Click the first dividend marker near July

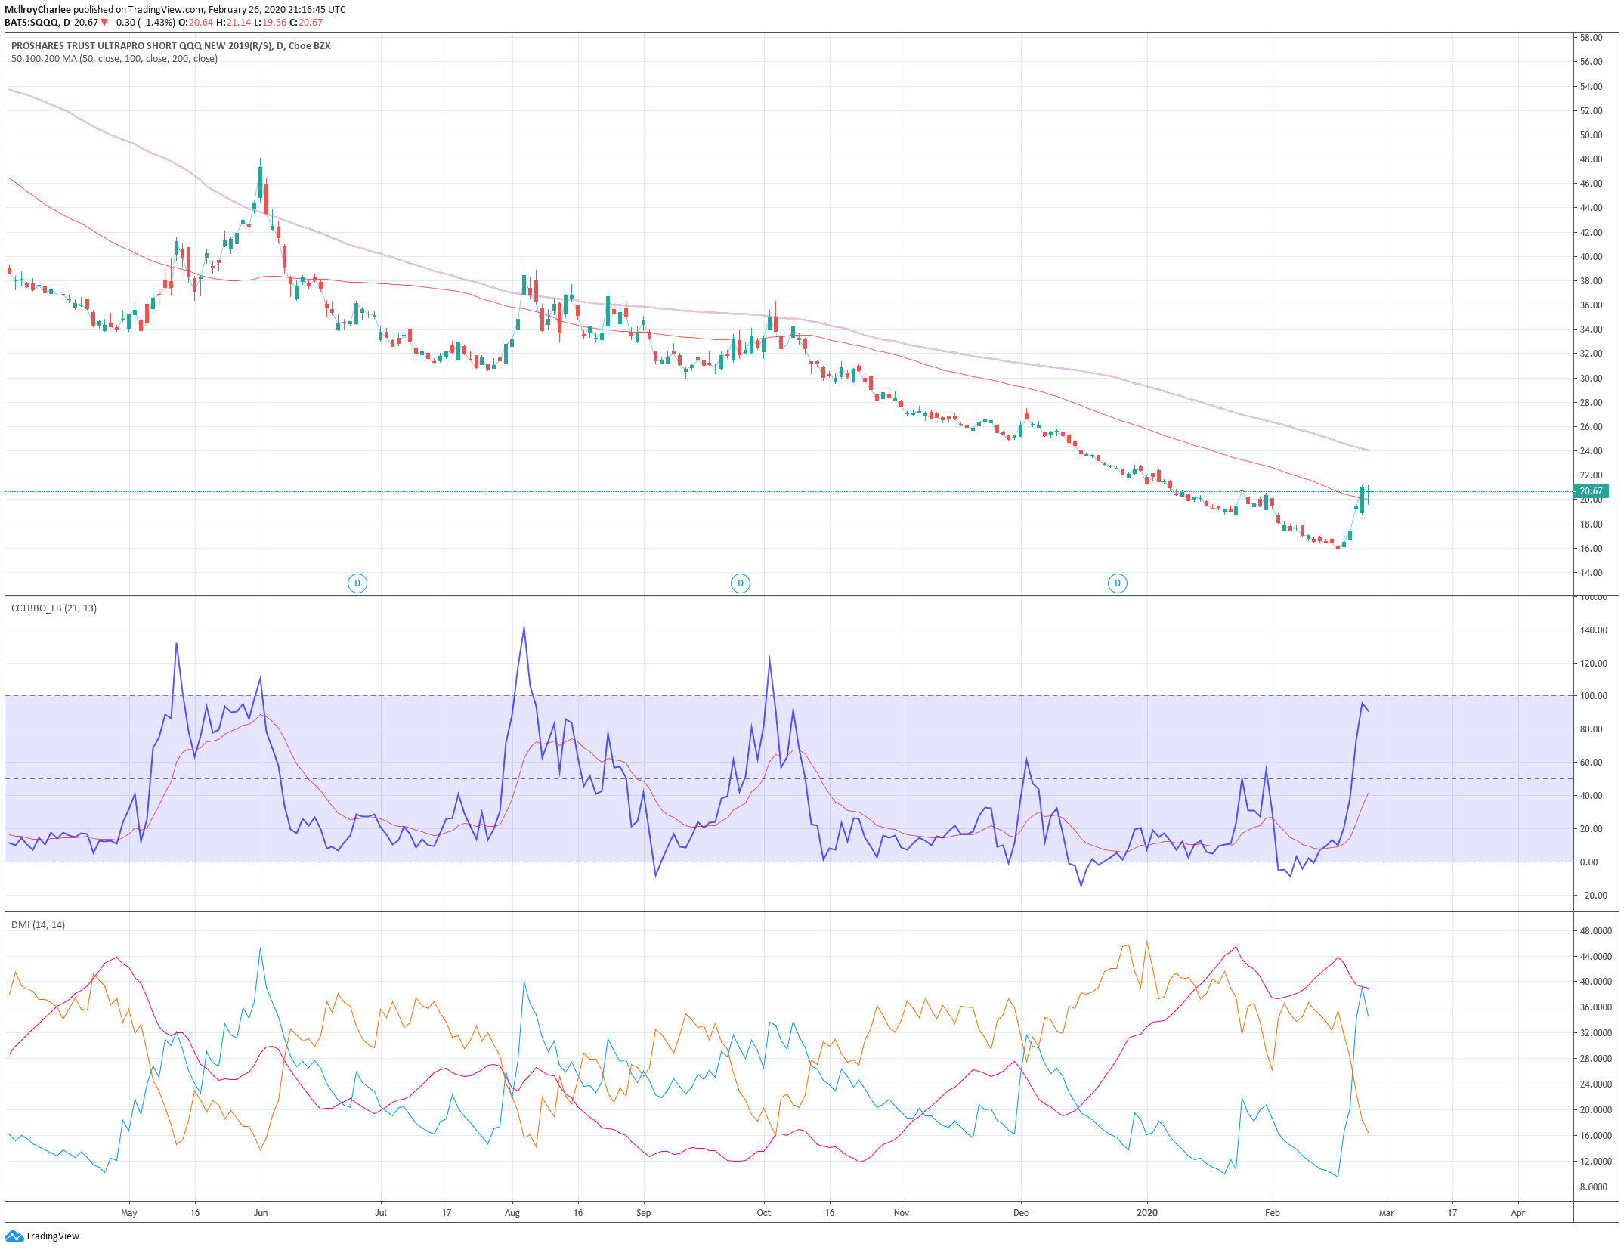tap(357, 583)
